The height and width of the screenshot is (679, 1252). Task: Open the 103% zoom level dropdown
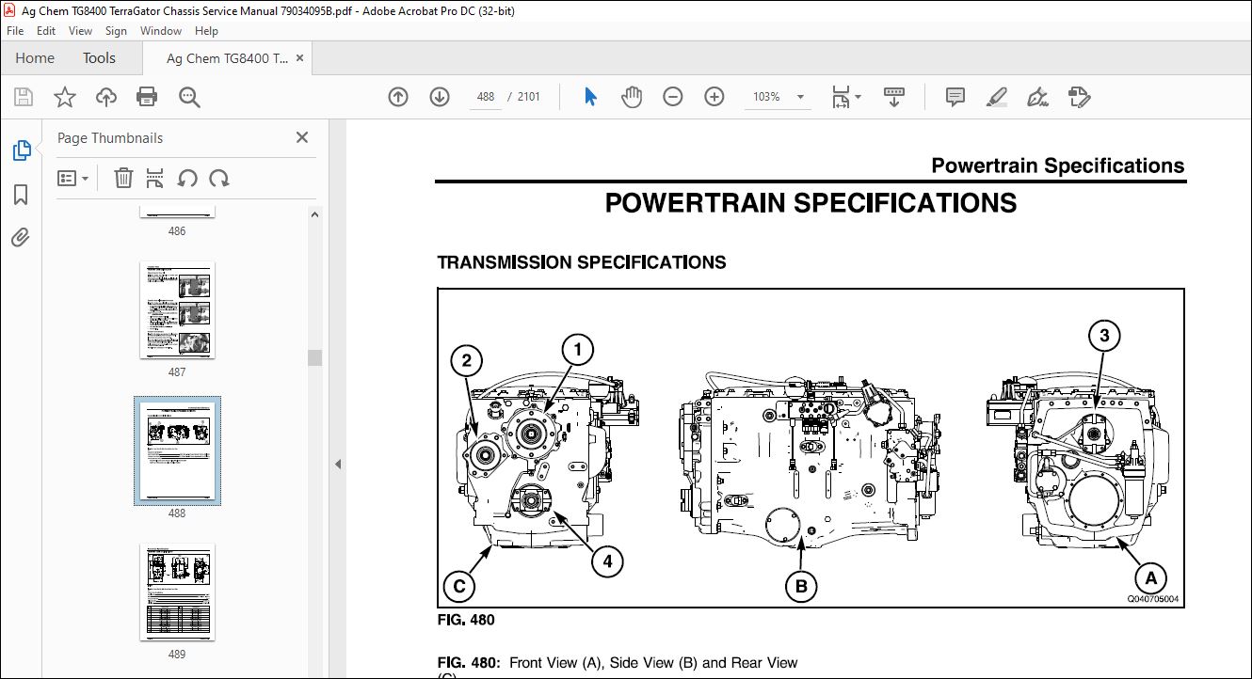point(800,97)
